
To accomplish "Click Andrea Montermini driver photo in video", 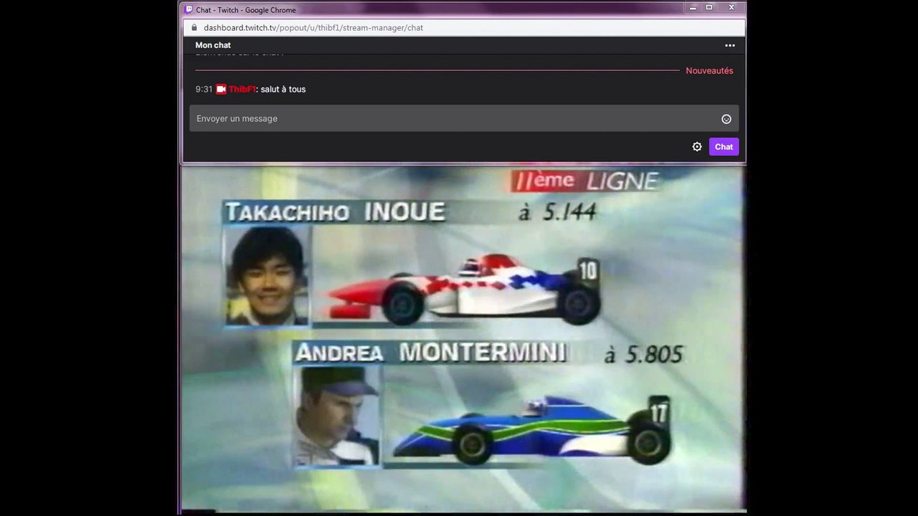I will click(338, 416).
